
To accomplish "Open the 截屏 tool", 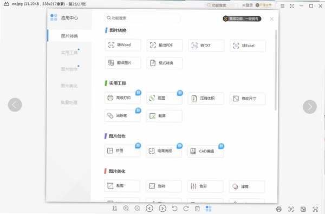I will [x=164, y=116].
